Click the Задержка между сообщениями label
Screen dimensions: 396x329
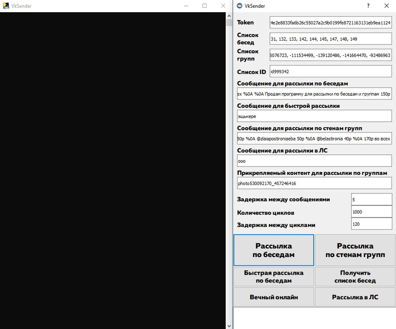[283, 199]
